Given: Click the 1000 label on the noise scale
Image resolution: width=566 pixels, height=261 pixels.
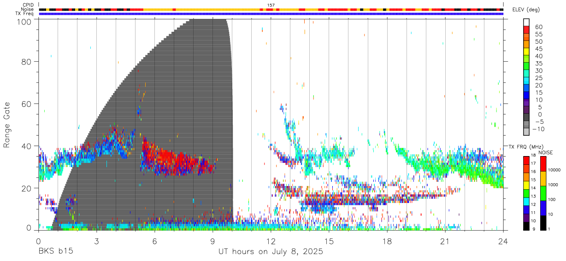Looking at the screenshot, I should point(553,185).
